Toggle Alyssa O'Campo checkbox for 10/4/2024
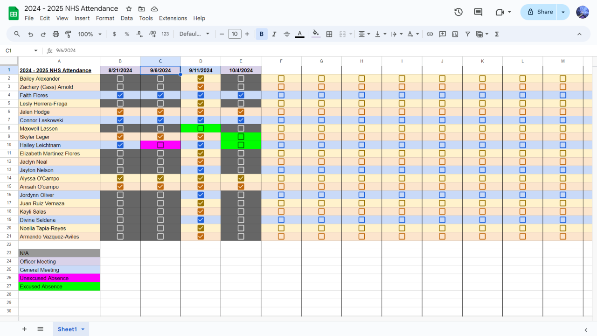 click(241, 178)
